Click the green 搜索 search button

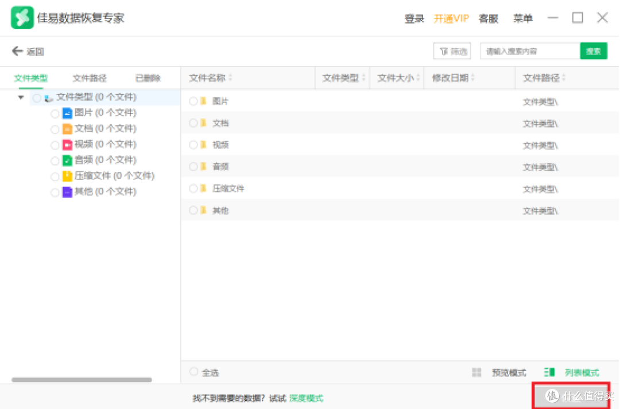tap(594, 52)
